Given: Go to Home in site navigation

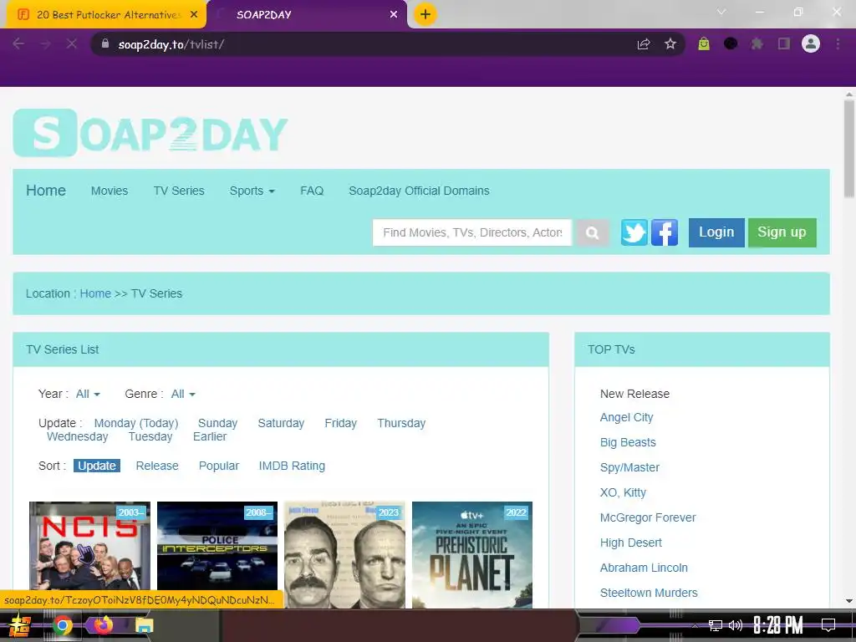Looking at the screenshot, I should coord(46,191).
